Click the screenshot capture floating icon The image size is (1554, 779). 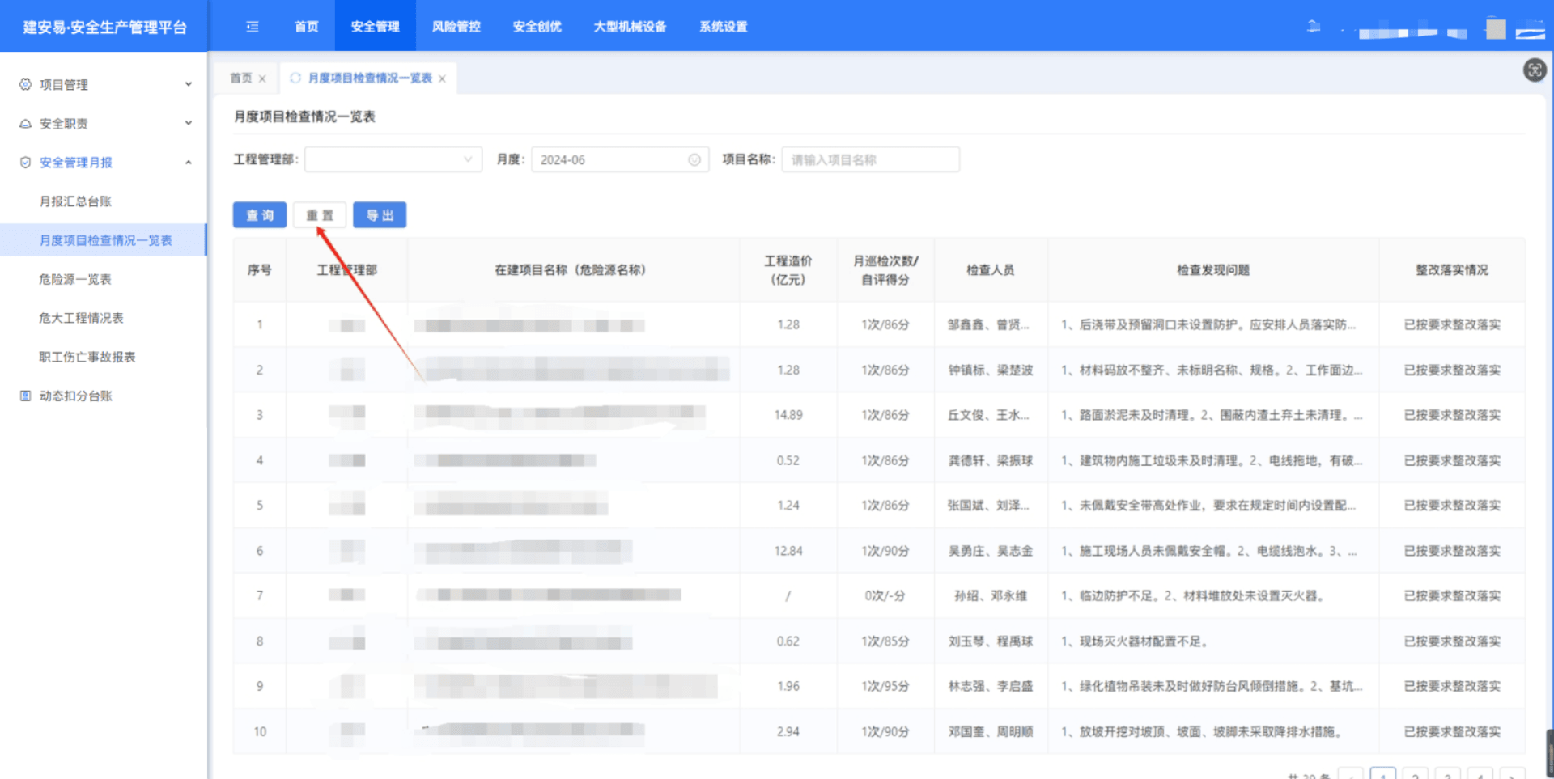coord(1535,70)
